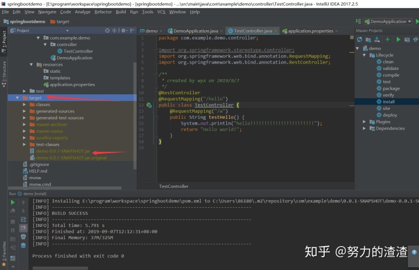
Task: Toggle the 1: Project side tab
Action: [3, 41]
